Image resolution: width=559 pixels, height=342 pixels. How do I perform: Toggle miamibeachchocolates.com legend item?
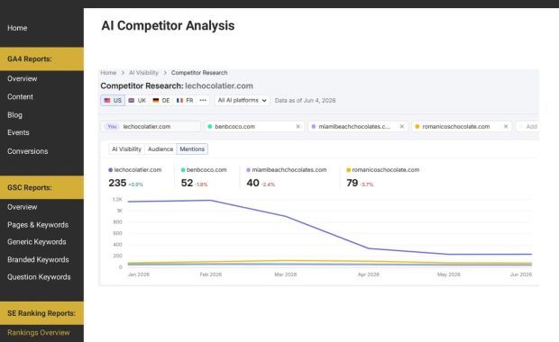(287, 170)
